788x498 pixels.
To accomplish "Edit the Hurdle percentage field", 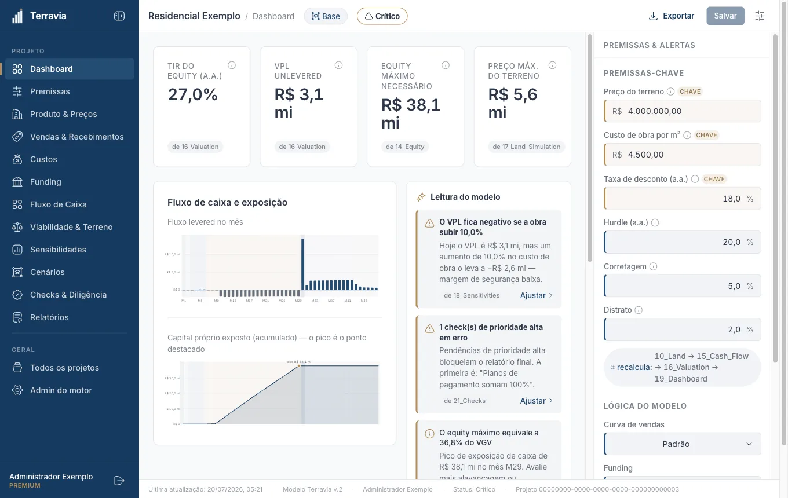I will coord(683,242).
